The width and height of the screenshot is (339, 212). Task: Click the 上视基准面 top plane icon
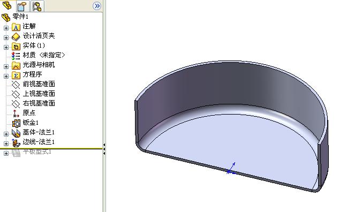tap(16, 94)
